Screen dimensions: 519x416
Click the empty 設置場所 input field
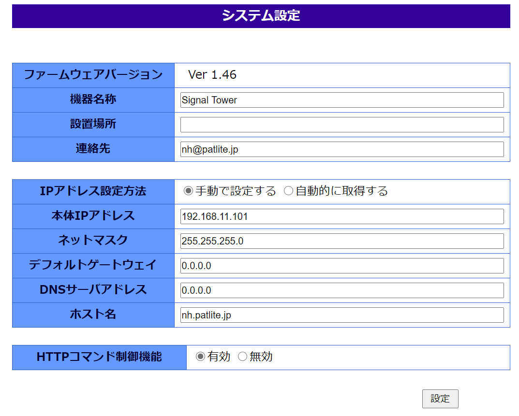(342, 125)
